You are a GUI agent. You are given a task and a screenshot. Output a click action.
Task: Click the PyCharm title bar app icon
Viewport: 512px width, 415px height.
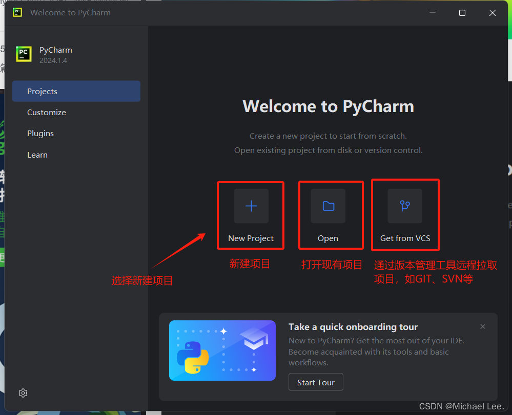[17, 12]
